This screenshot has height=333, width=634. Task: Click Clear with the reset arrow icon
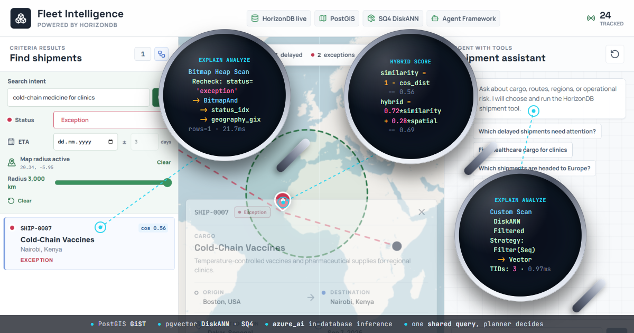(x=20, y=201)
